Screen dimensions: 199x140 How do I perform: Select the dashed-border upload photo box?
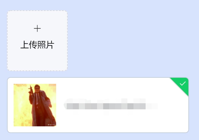pyautogui.click(x=37, y=41)
